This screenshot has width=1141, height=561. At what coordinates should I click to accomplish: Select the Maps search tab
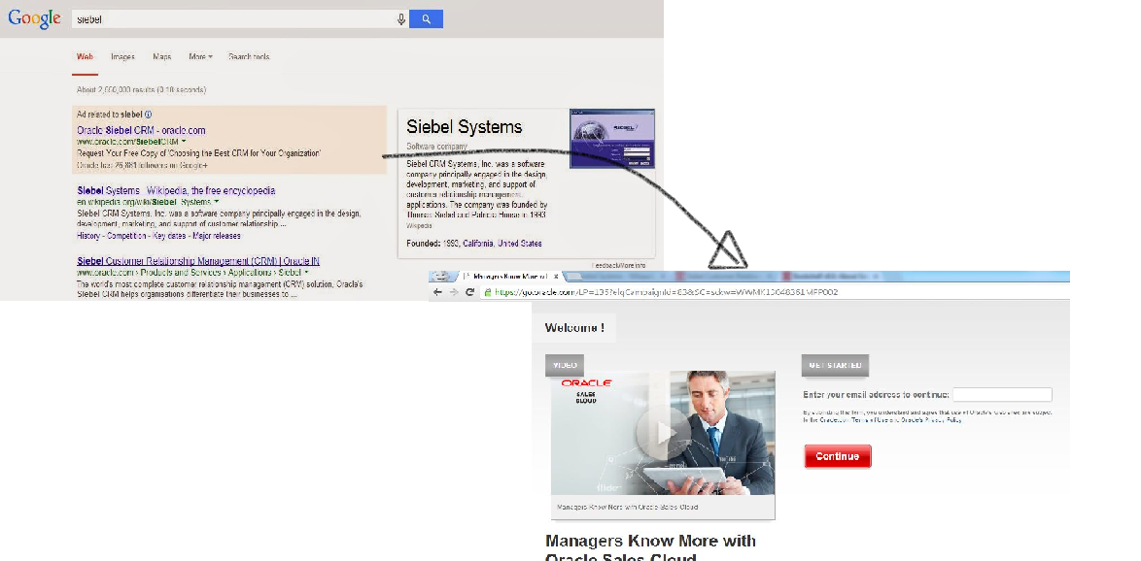pos(161,56)
